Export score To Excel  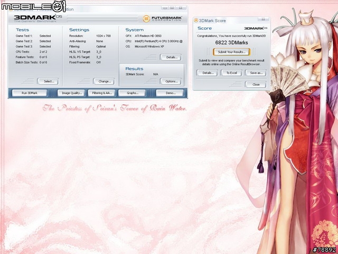(231, 73)
